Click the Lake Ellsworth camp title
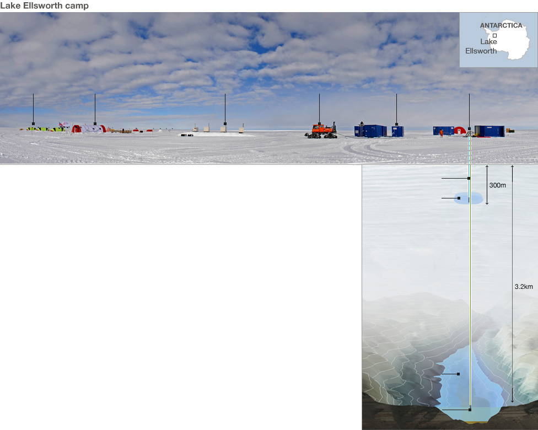 point(45,6)
